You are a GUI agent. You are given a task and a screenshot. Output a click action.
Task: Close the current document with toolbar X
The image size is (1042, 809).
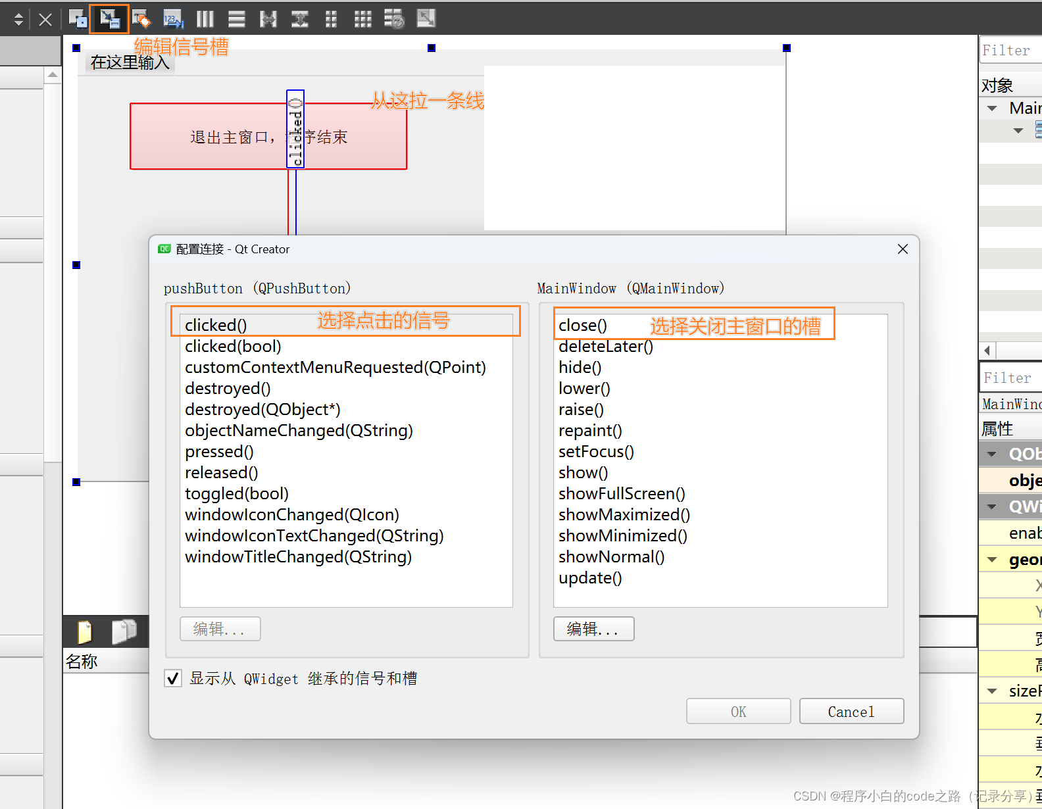[45, 20]
